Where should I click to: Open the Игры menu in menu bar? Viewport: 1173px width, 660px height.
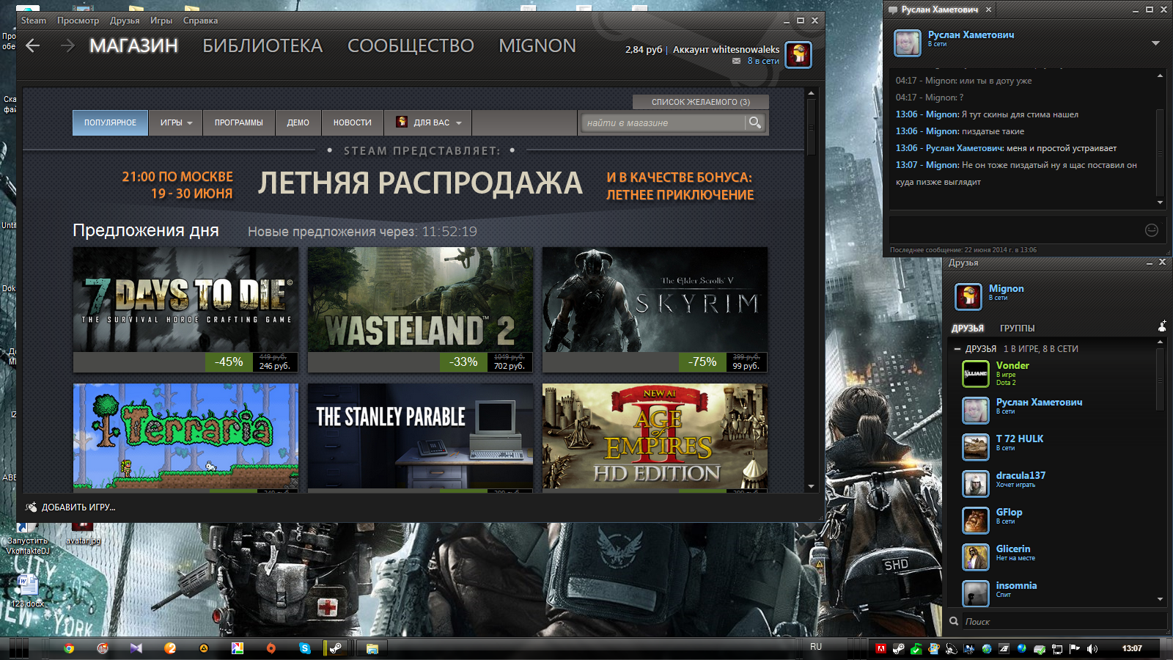pos(161,21)
